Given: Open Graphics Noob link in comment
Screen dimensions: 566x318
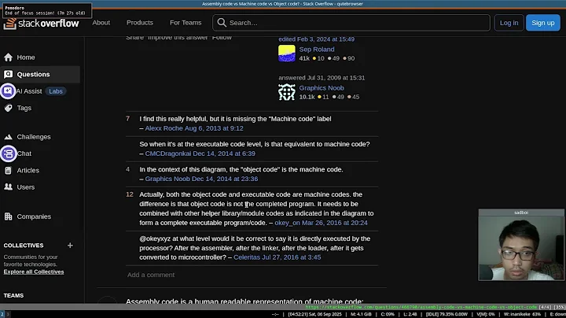Looking at the screenshot, I should [167, 179].
